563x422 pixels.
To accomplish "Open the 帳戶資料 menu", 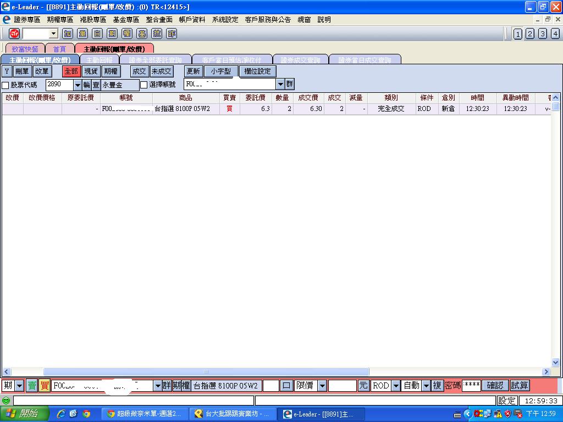I will click(x=192, y=19).
